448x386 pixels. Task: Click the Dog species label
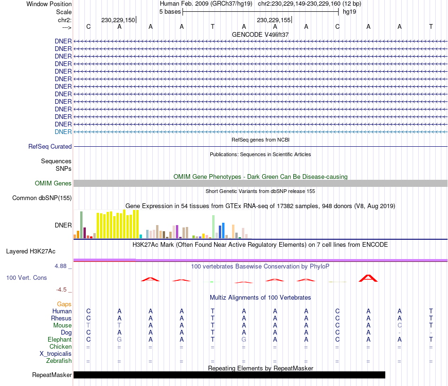[x=66, y=333]
